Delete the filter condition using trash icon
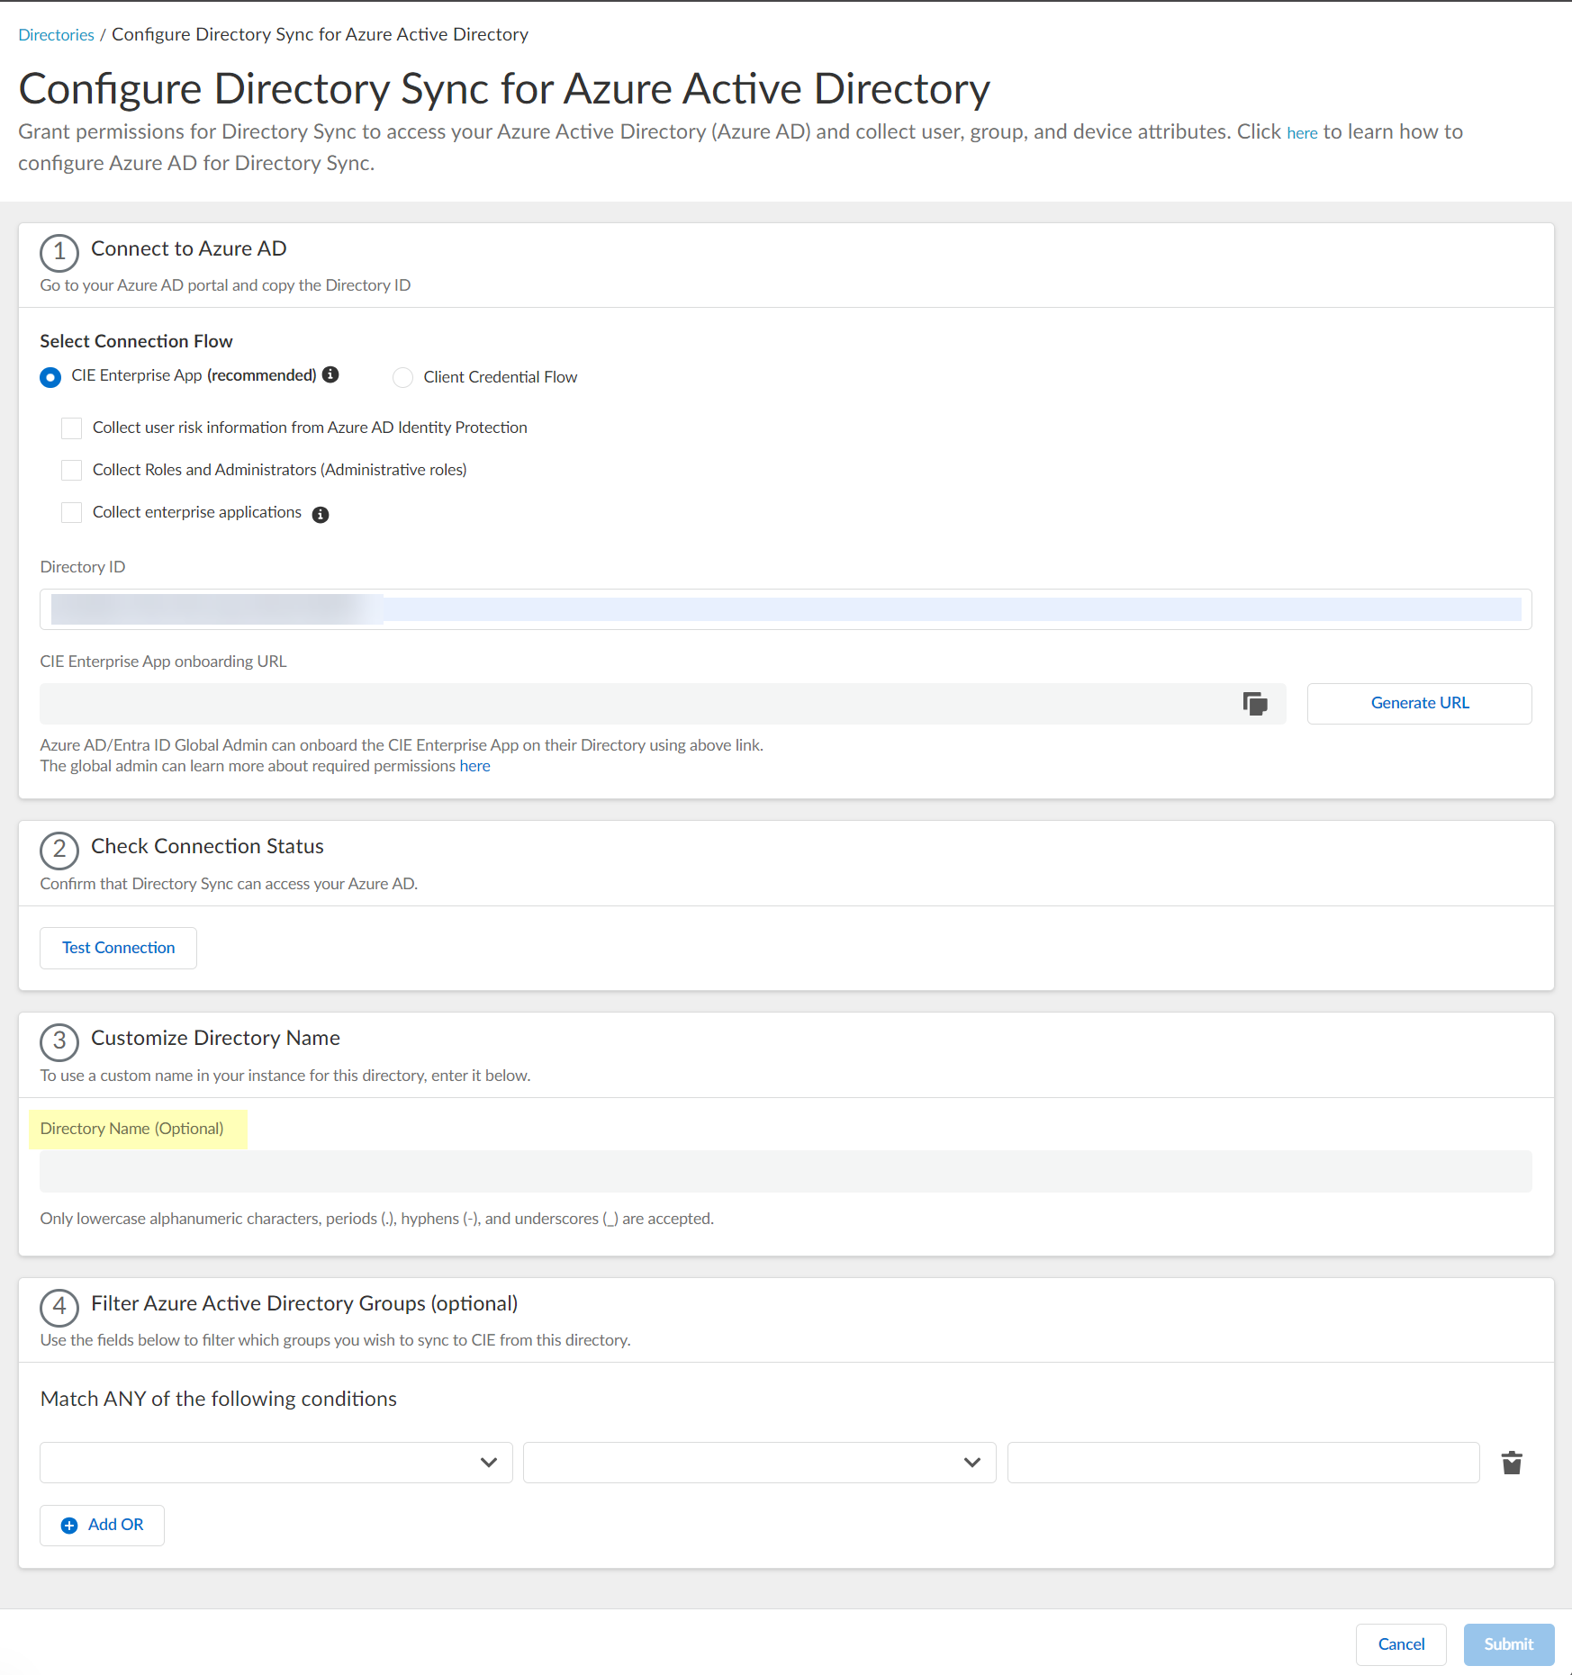The width and height of the screenshot is (1572, 1675). [x=1512, y=1462]
